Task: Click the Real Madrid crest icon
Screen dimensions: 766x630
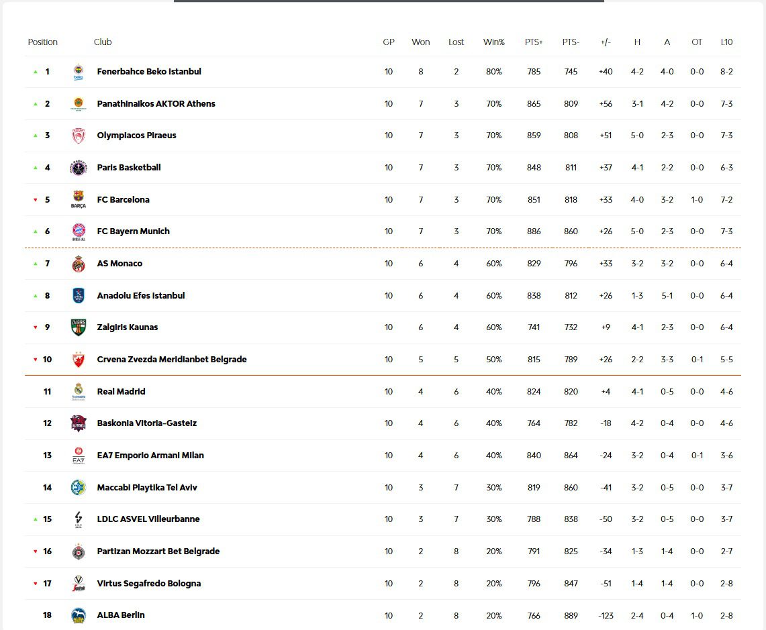Action: click(79, 392)
